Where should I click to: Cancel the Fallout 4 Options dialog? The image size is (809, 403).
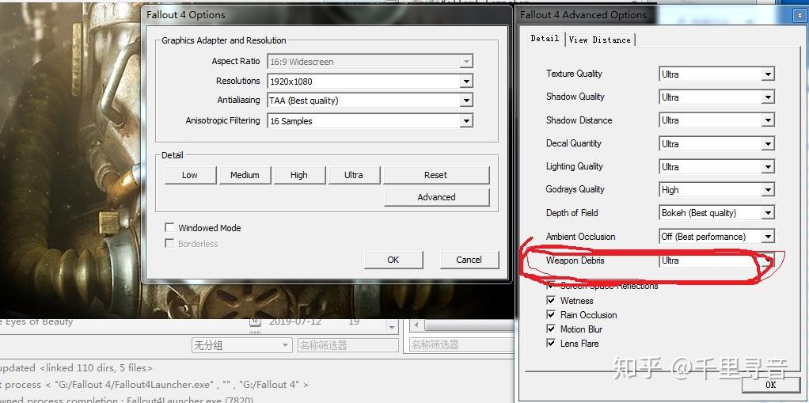[x=469, y=260]
